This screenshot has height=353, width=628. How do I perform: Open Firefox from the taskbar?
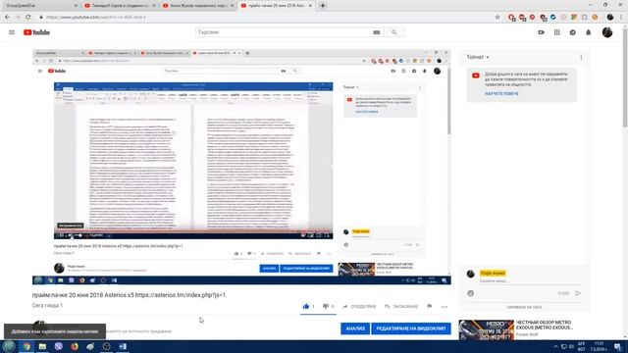(x=75, y=346)
